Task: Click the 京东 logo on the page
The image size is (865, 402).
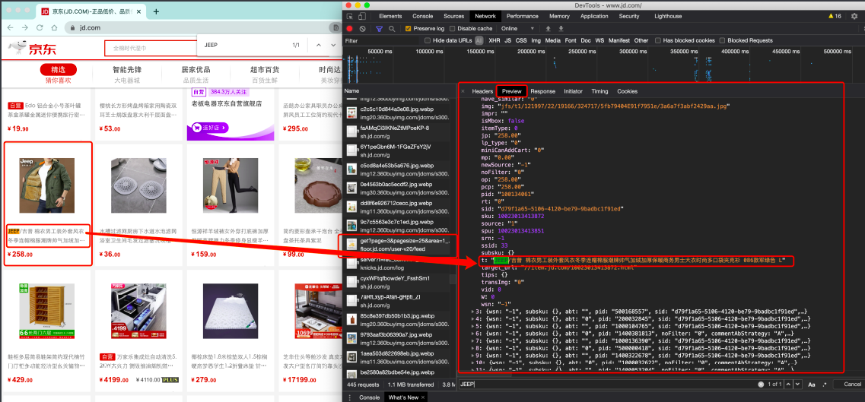Action: coord(33,49)
